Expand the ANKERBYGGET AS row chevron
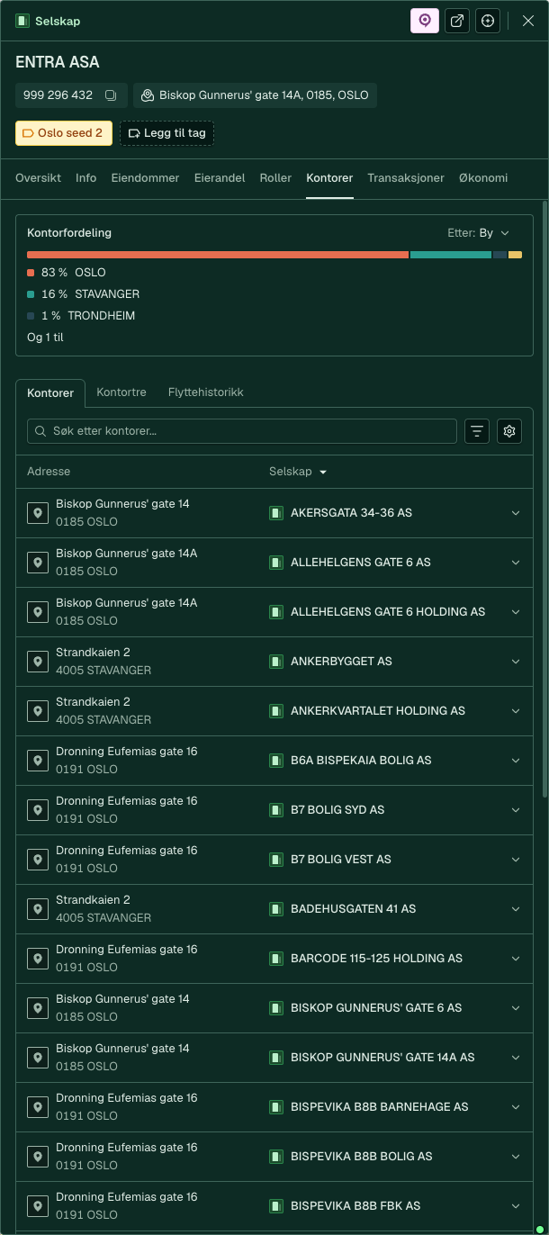The image size is (549, 1235). pos(516,662)
